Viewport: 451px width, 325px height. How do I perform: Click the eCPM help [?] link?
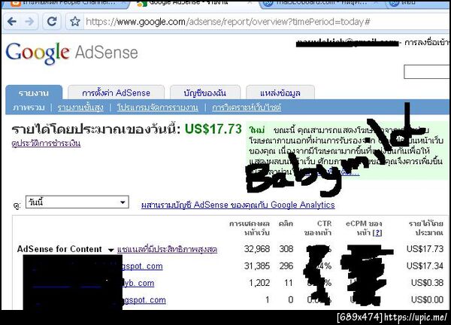pyautogui.click(x=377, y=232)
